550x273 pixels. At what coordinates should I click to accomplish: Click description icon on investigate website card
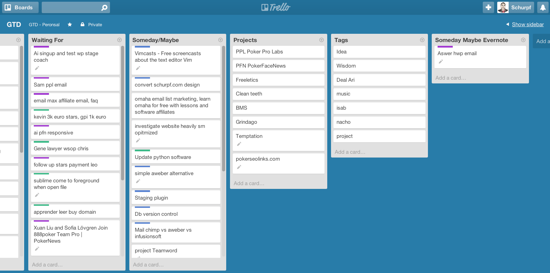pos(138,141)
